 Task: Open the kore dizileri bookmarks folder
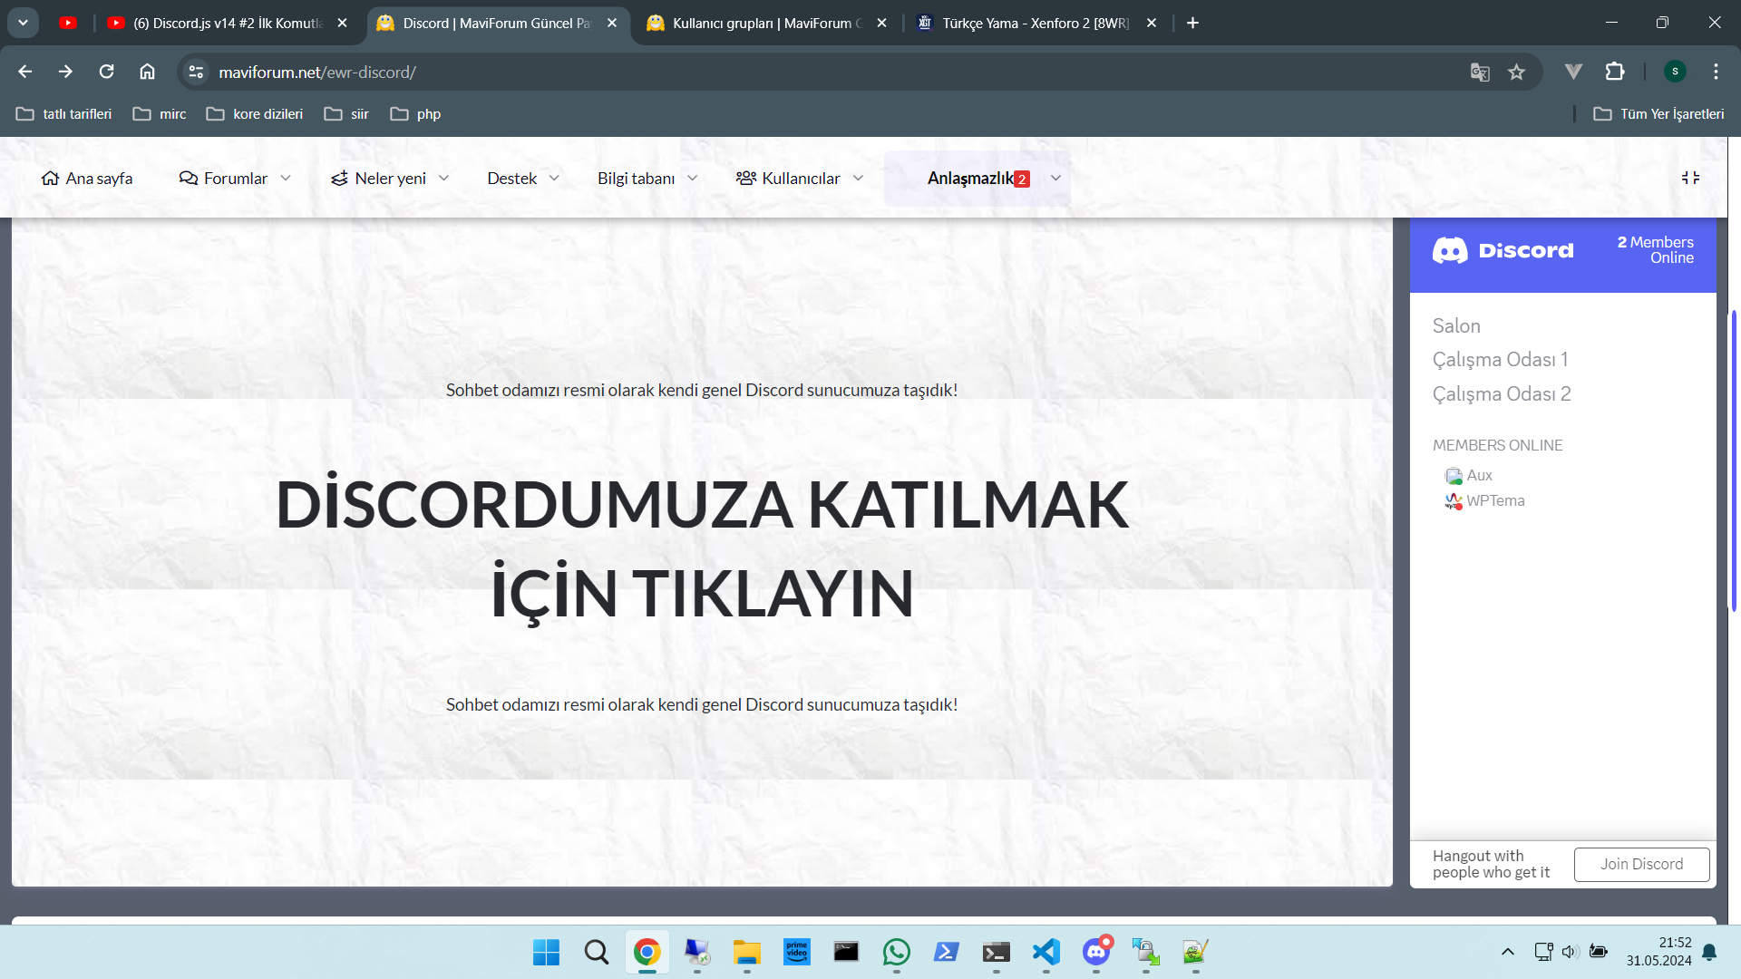255,114
